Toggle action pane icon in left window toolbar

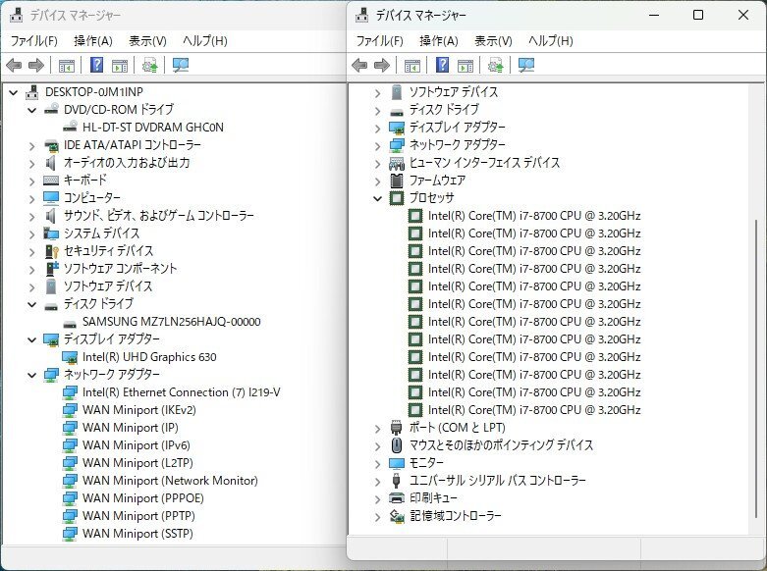tap(119, 66)
